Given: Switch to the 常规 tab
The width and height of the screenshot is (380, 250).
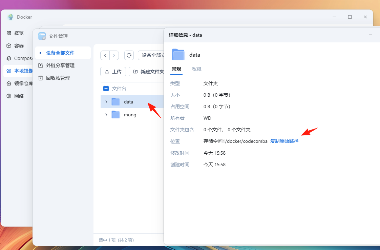Looking at the screenshot, I should click(176, 69).
